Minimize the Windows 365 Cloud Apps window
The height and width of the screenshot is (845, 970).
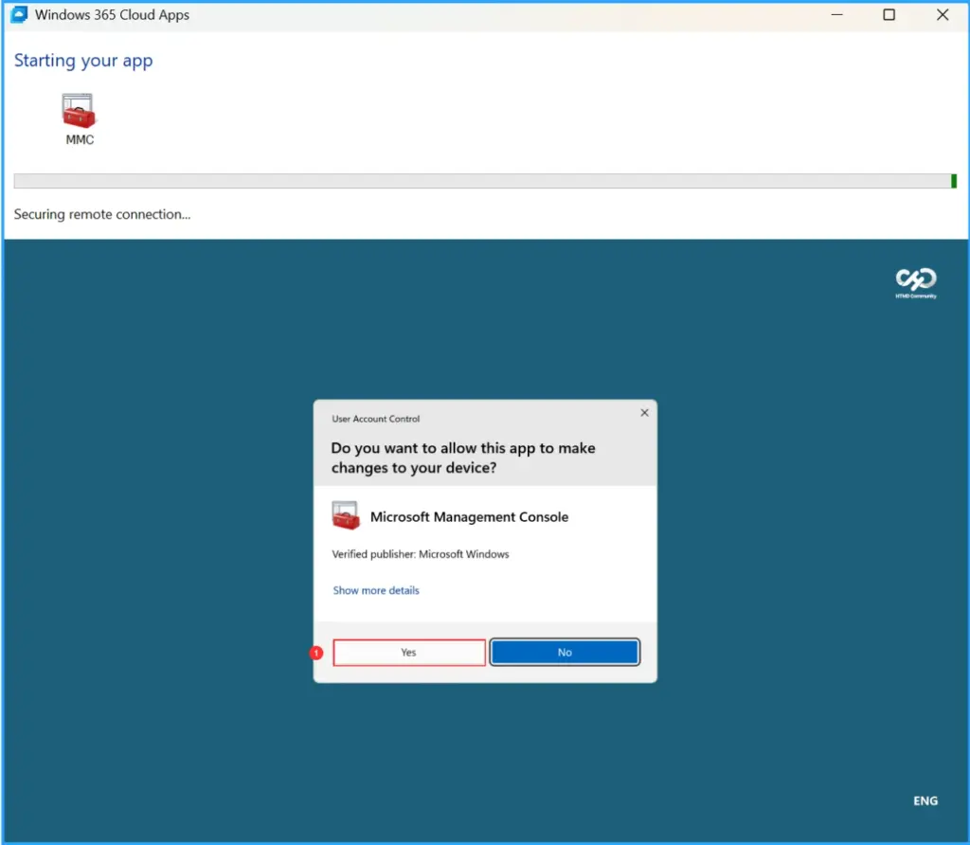[x=837, y=15]
